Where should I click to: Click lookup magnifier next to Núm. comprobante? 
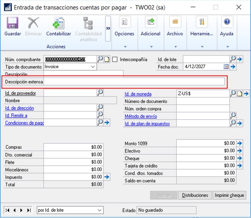coord(100,59)
